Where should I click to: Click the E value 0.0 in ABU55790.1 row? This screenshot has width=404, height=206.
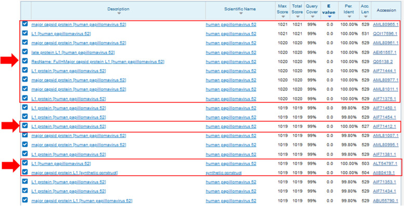pos(330,201)
